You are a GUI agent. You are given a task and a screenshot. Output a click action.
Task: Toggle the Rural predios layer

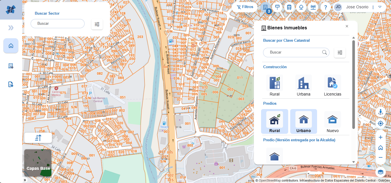pyautogui.click(x=274, y=121)
